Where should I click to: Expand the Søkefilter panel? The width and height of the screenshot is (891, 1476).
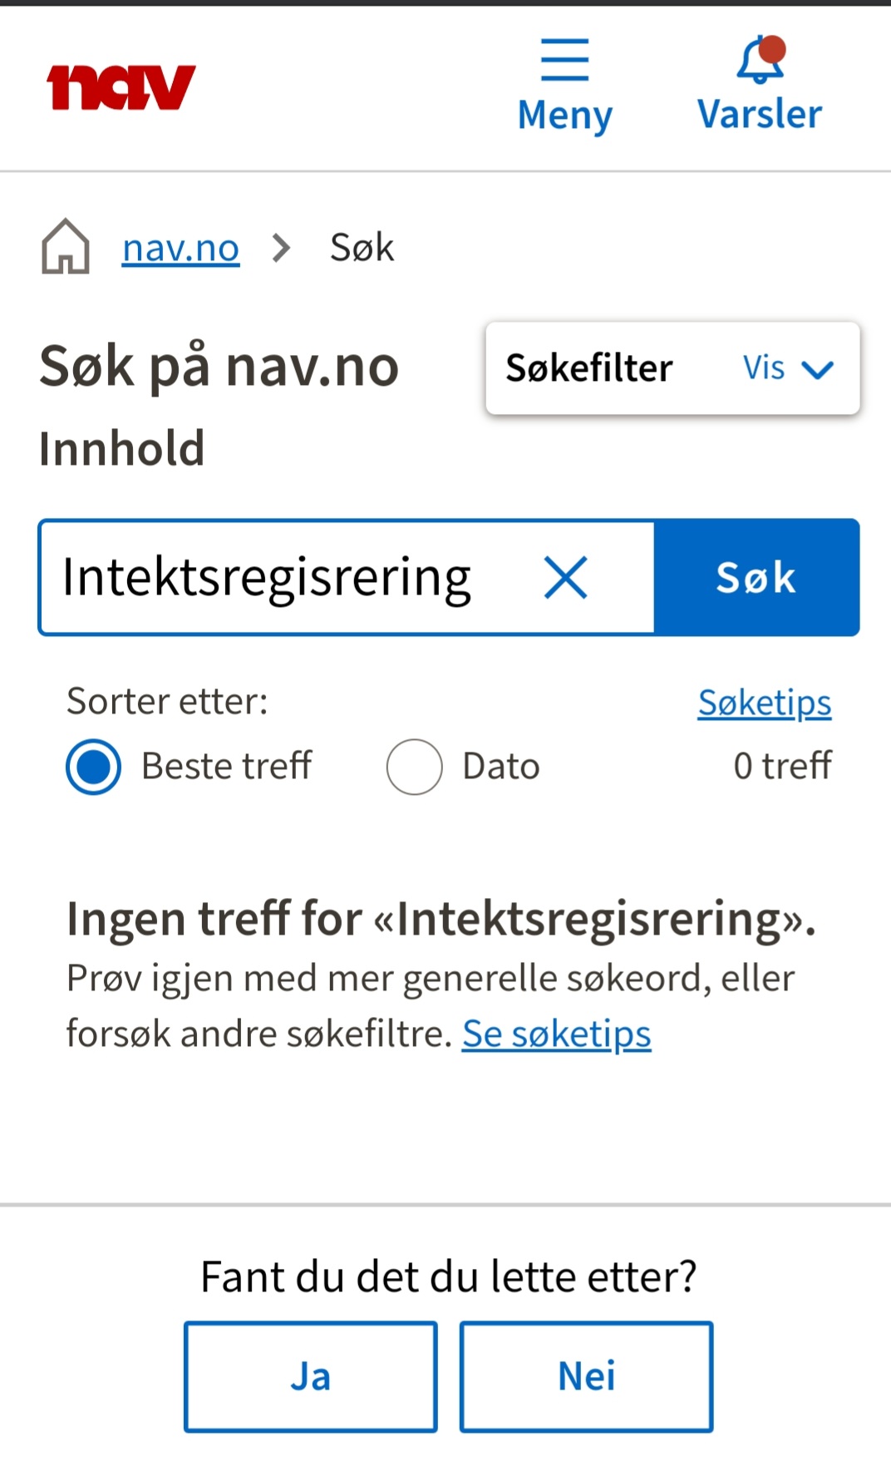(x=589, y=368)
